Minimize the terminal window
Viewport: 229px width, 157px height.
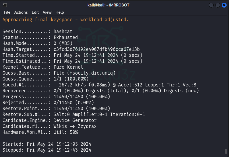point(211,5)
